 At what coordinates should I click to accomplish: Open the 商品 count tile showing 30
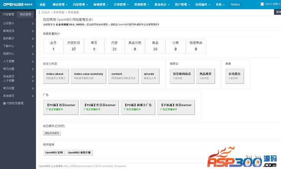[155, 46]
